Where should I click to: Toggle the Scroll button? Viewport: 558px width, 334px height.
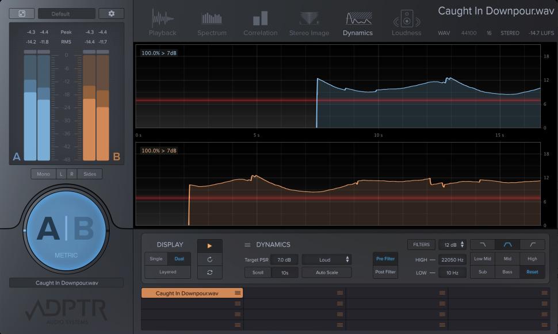point(258,272)
